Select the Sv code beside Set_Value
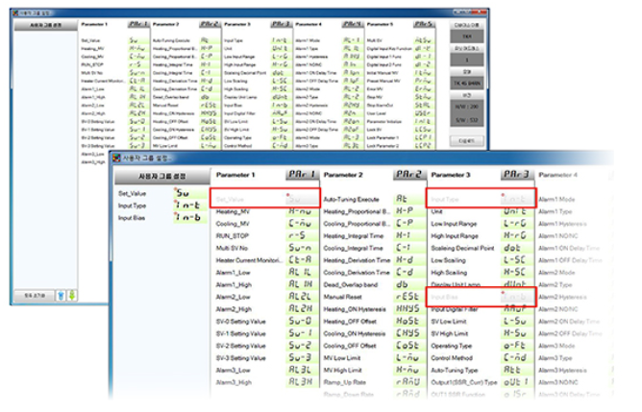The image size is (642, 412). pos(183,192)
